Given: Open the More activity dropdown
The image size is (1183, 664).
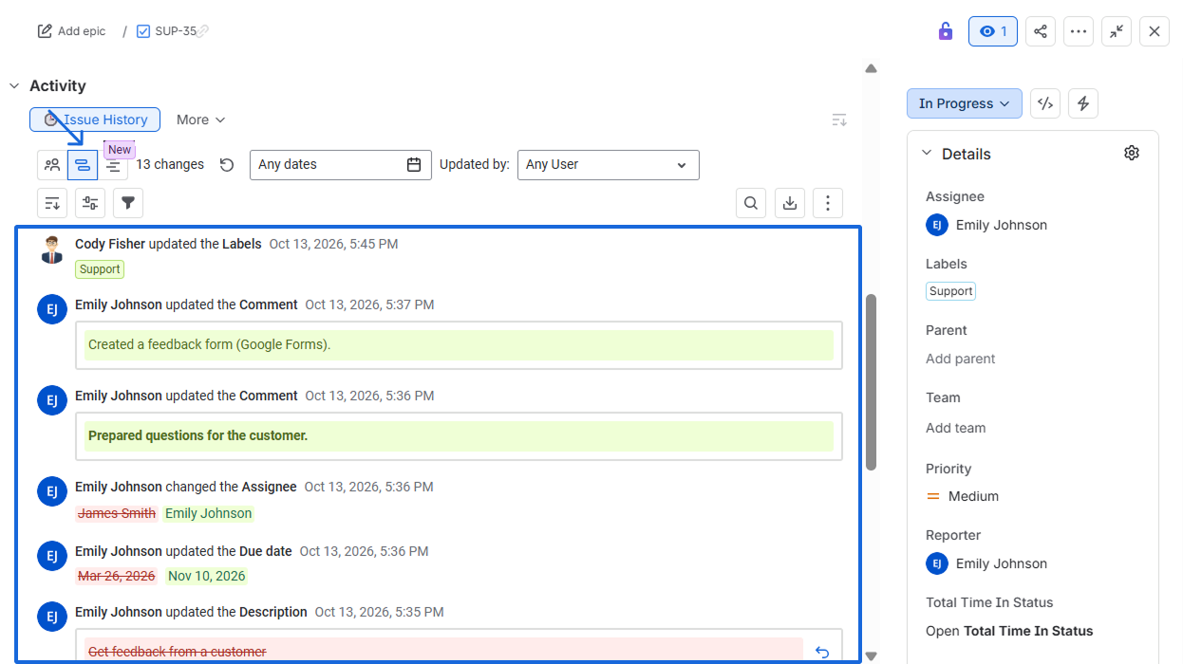Looking at the screenshot, I should click(200, 120).
